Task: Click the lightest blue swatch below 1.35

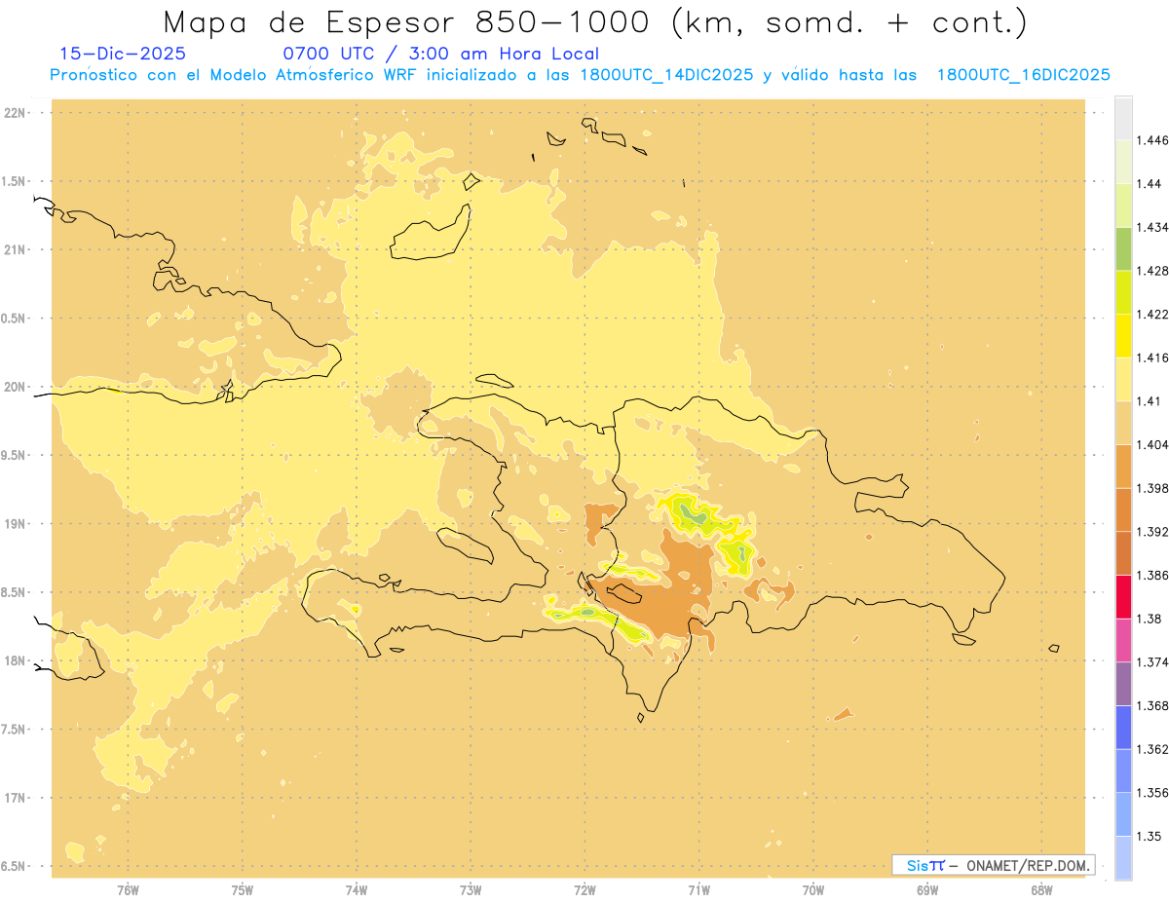Action: [1123, 857]
